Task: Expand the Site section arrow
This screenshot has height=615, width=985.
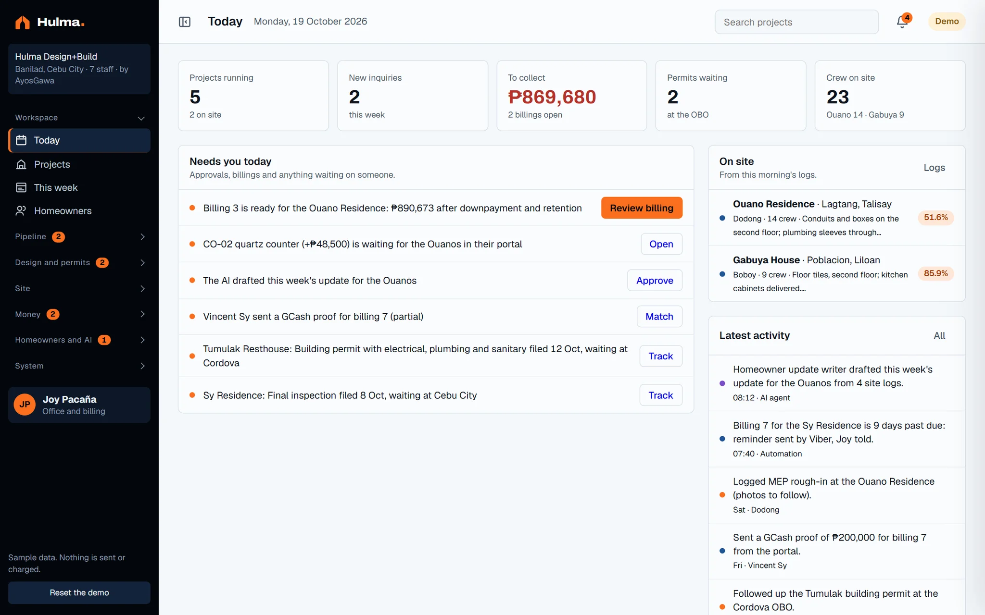Action: pos(142,288)
